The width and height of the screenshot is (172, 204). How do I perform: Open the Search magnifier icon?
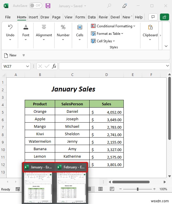[109, 6]
